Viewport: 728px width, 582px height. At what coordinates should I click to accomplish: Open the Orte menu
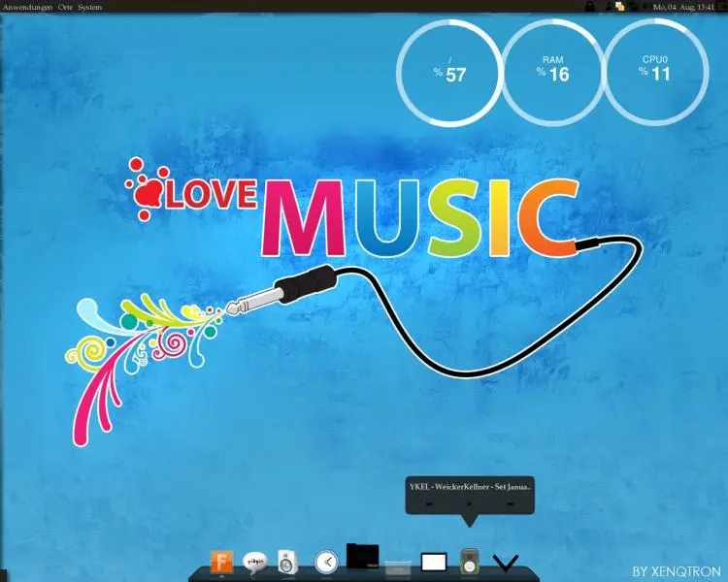[66, 6]
